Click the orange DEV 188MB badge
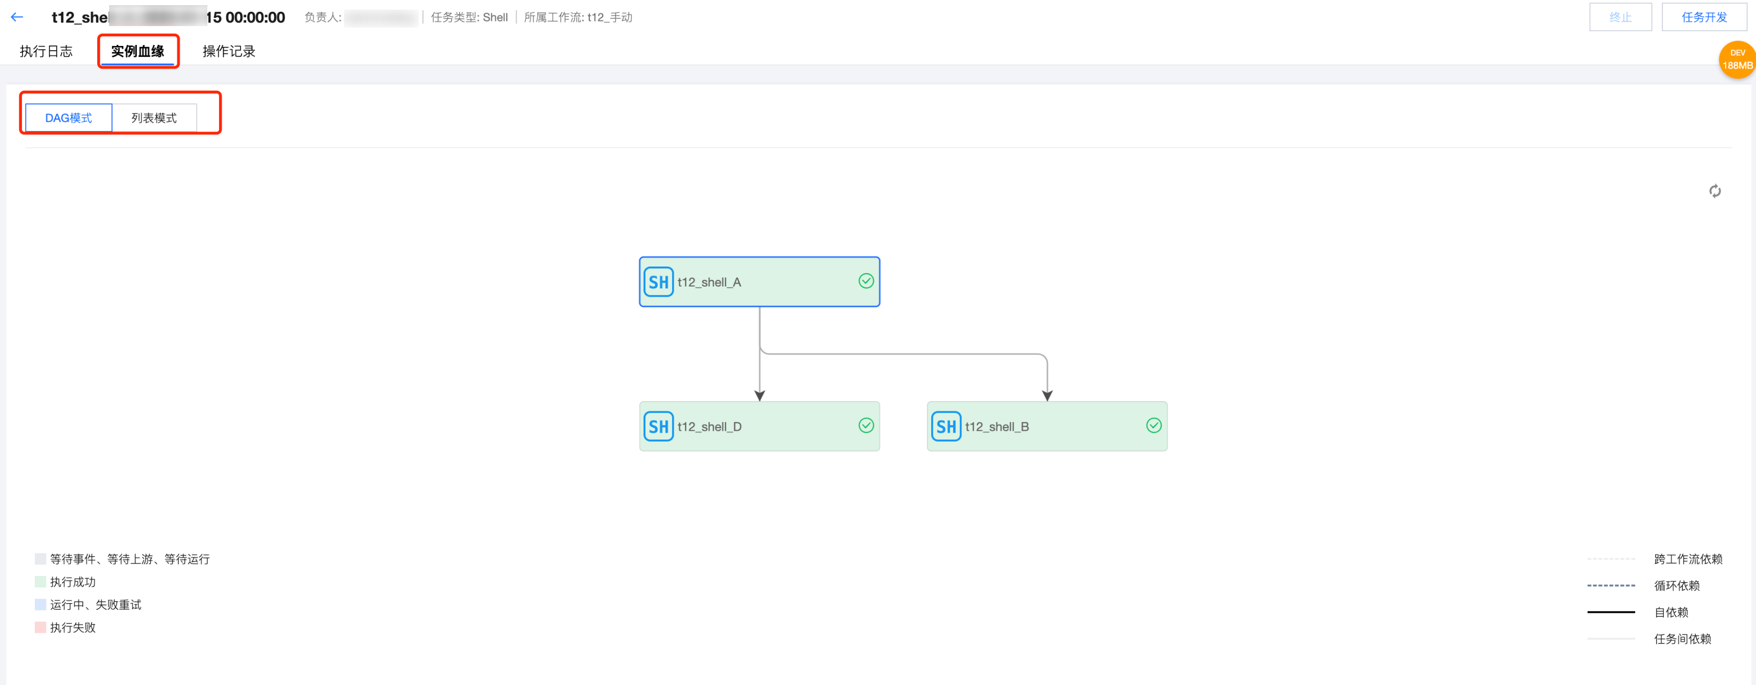Image resolution: width=1756 pixels, height=685 pixels. [x=1736, y=60]
